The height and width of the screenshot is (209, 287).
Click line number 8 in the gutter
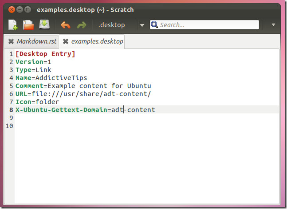(11, 110)
